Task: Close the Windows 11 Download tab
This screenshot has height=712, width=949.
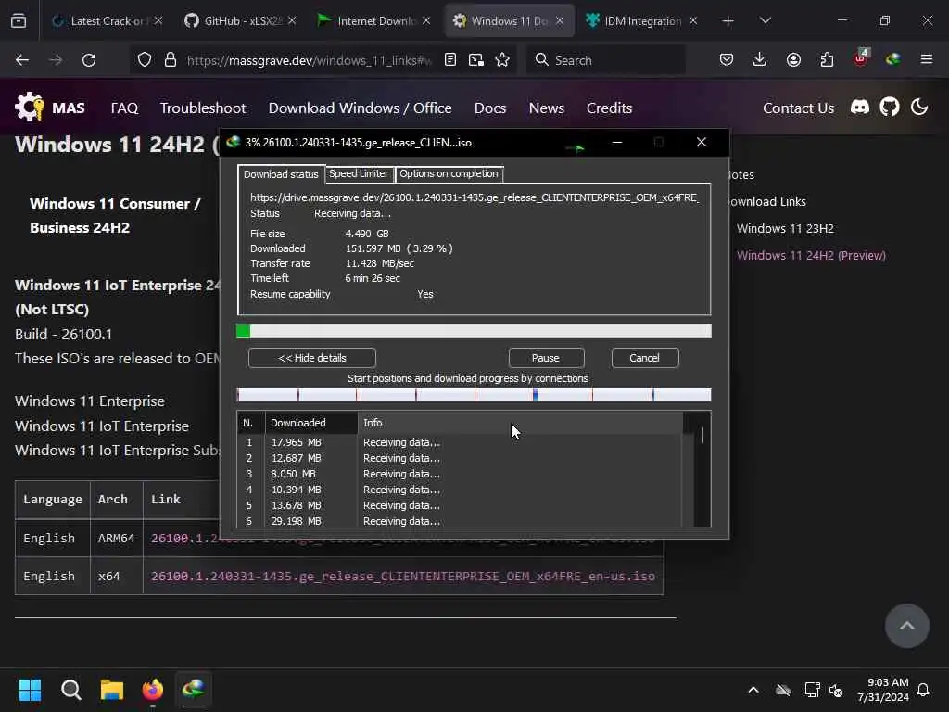Action: pos(560,21)
